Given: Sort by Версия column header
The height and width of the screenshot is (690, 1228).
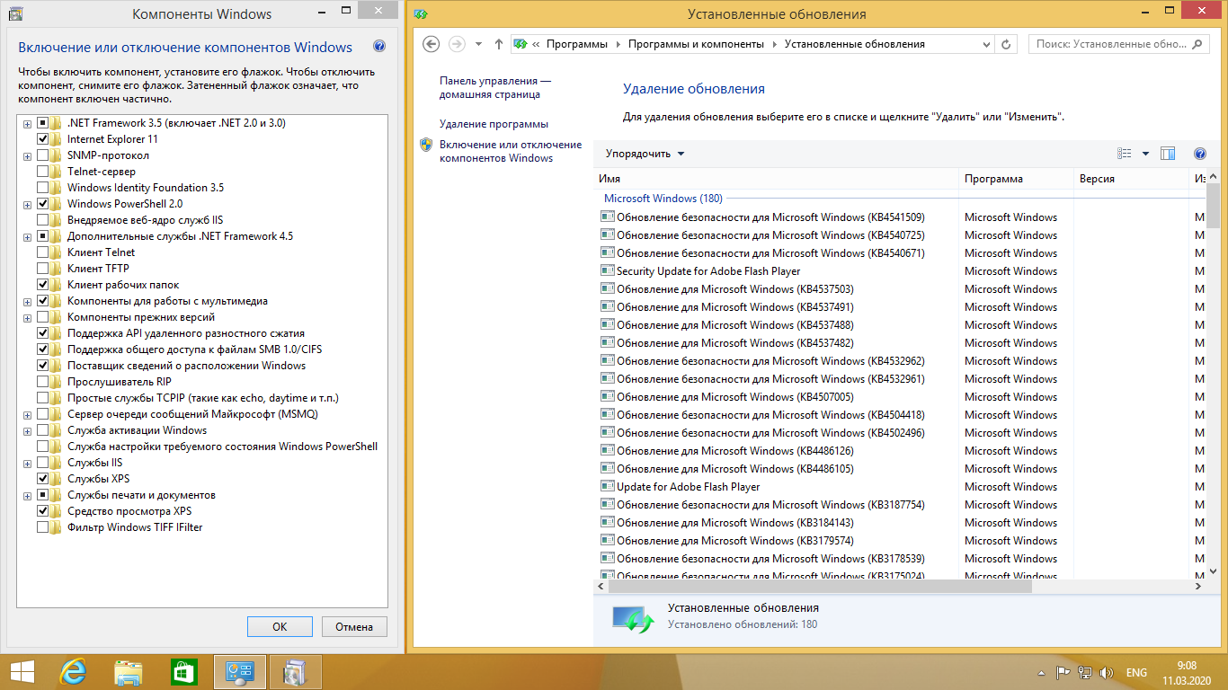Looking at the screenshot, I should point(1132,179).
